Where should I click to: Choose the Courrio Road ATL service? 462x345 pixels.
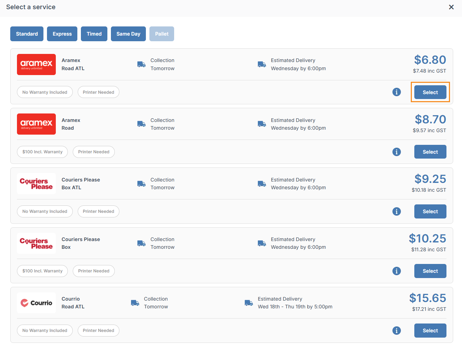(x=430, y=331)
